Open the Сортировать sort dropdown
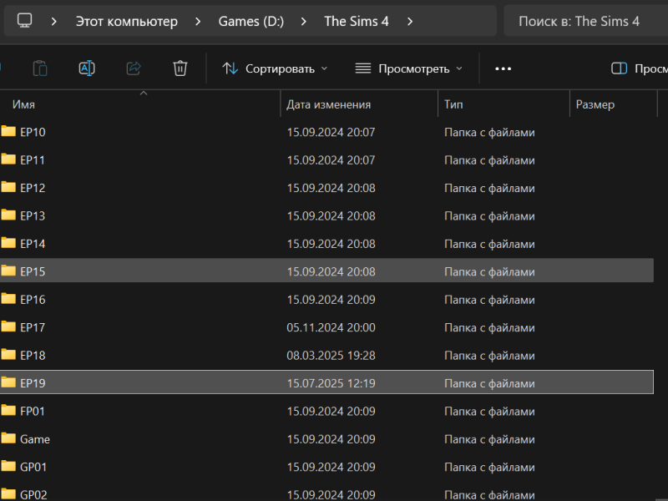Viewport: 668px width, 501px height. [x=275, y=68]
